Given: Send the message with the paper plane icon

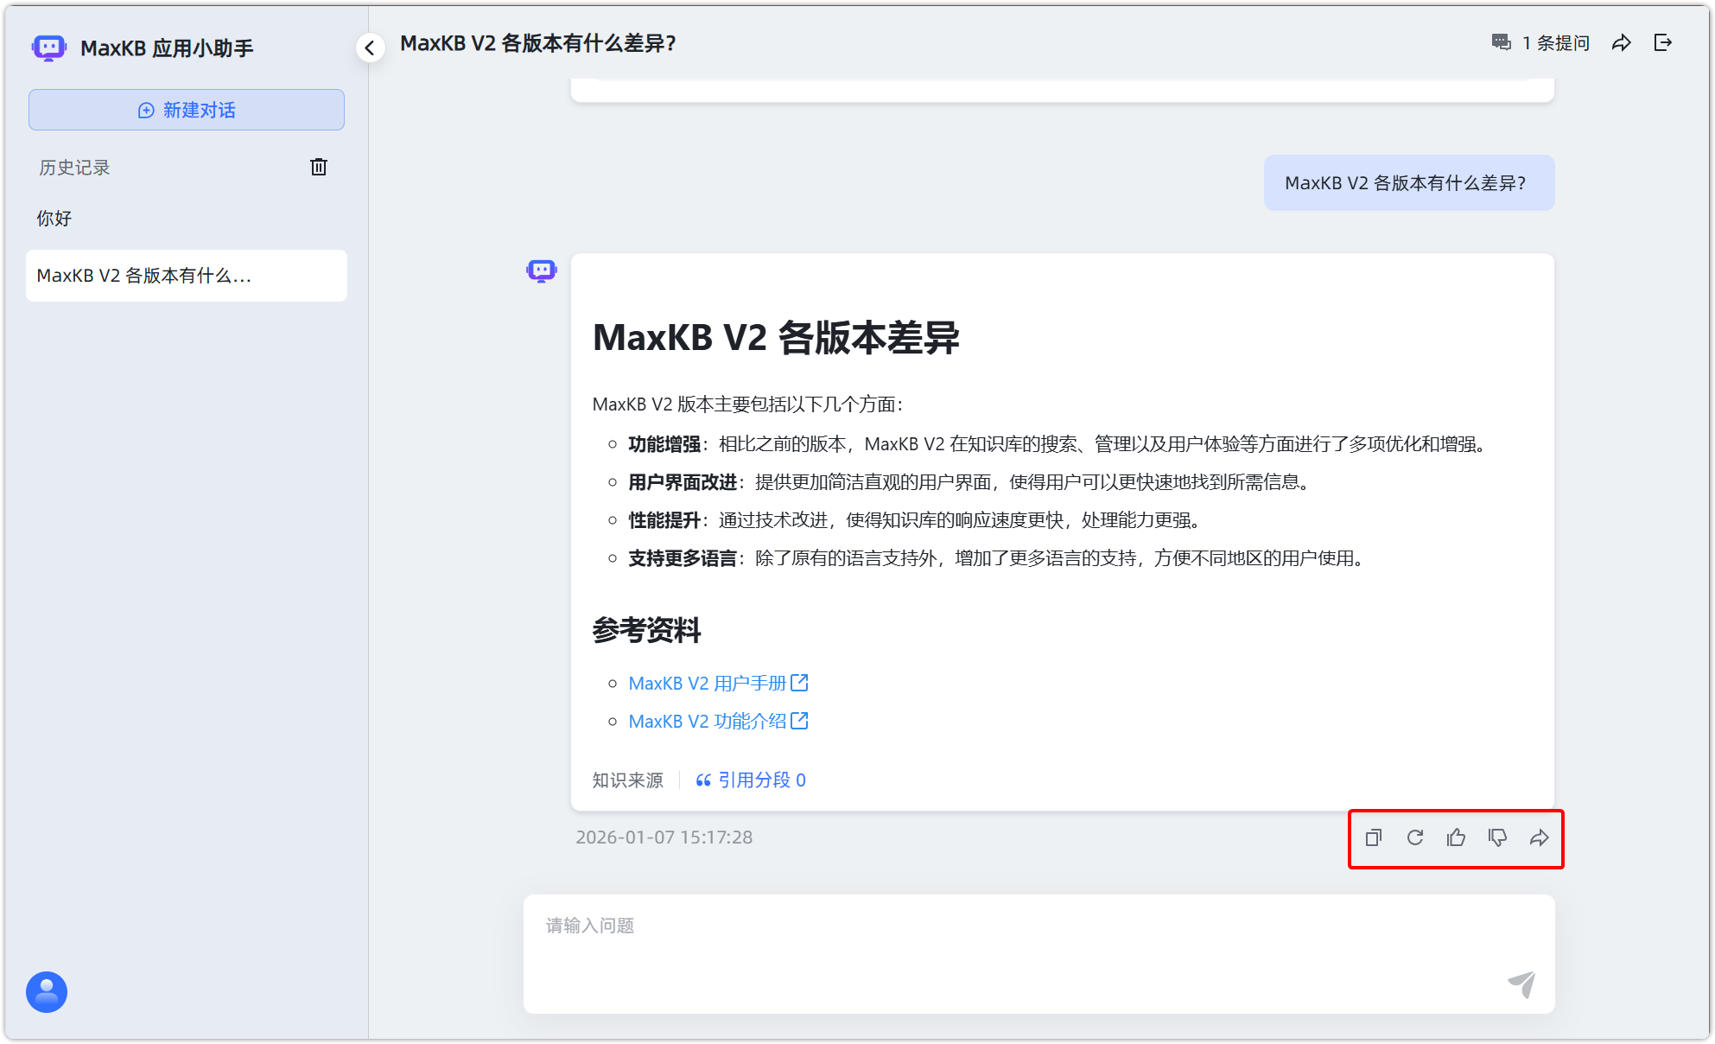Looking at the screenshot, I should coord(1522,983).
